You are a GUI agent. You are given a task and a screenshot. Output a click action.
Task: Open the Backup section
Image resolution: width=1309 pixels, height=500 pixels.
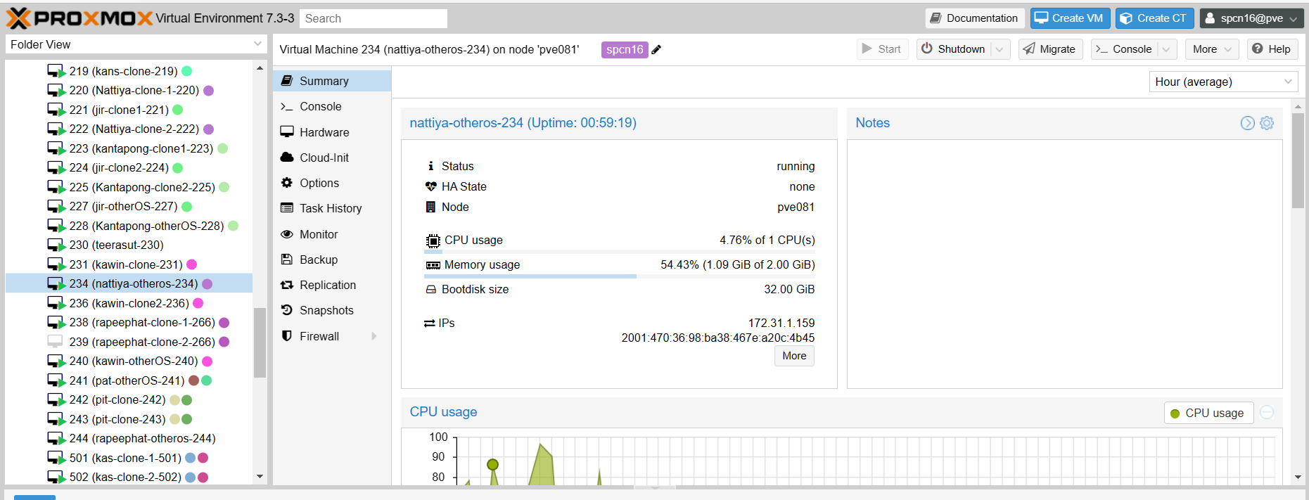click(332, 259)
